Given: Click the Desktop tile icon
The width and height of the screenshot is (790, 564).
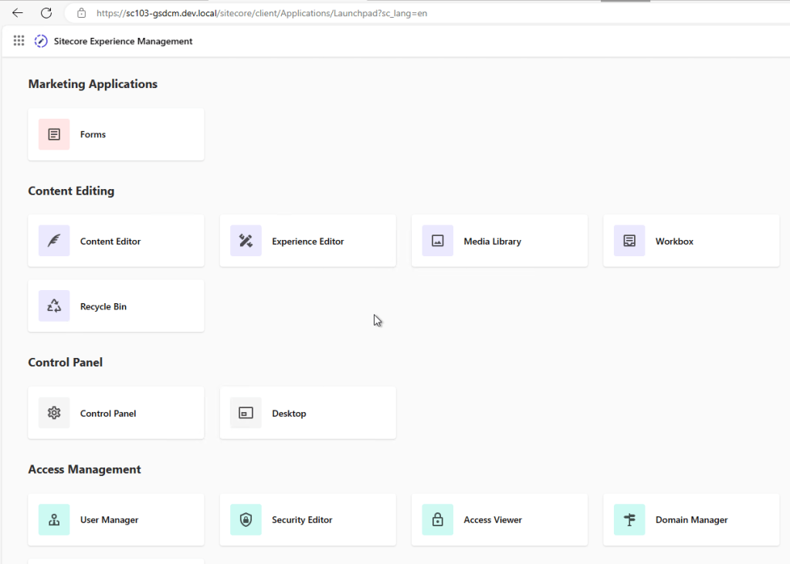Looking at the screenshot, I should (246, 413).
